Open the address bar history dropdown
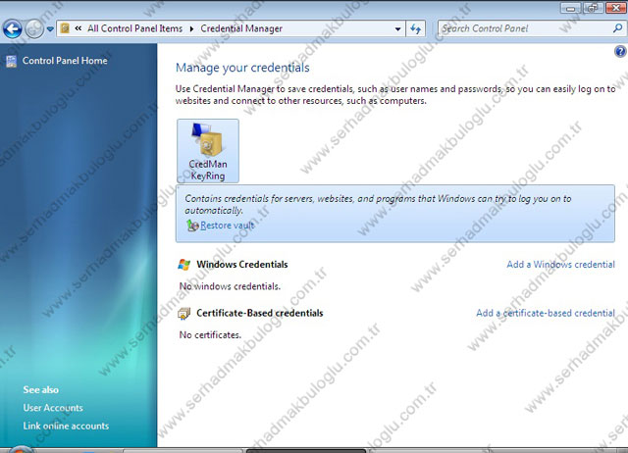628x453 pixels. pyautogui.click(x=397, y=28)
